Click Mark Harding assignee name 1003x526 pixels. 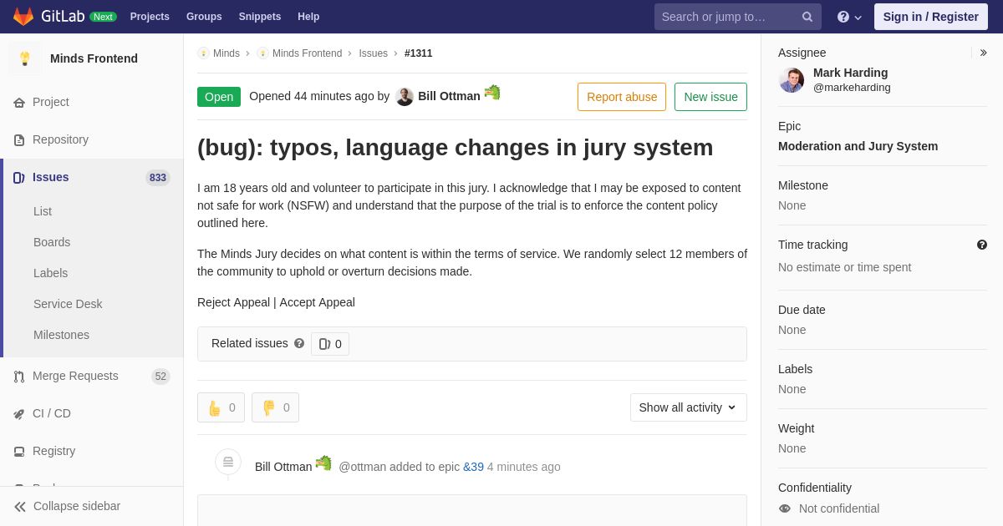(851, 73)
